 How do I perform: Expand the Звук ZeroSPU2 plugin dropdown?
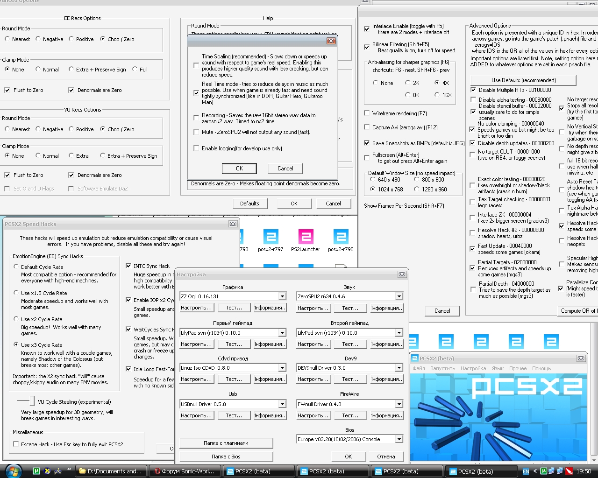tap(399, 296)
